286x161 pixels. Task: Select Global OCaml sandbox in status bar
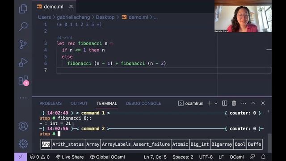pos(108,157)
